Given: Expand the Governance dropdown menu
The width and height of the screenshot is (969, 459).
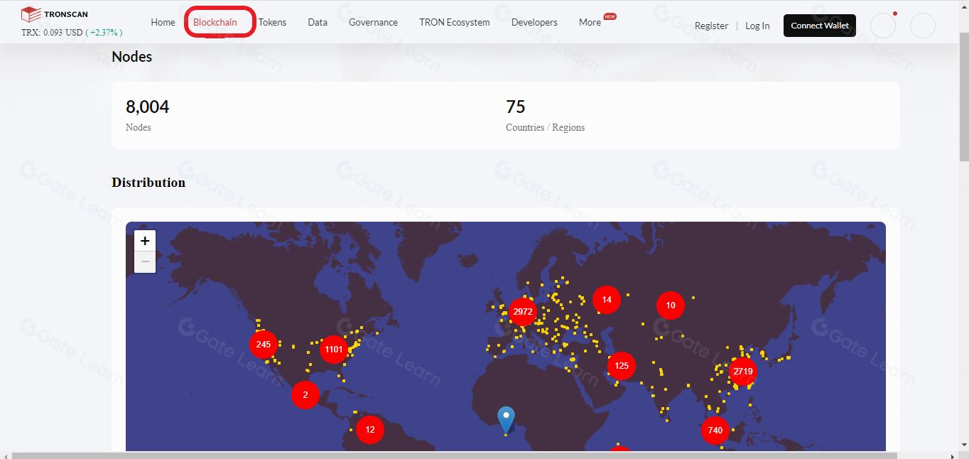Looking at the screenshot, I should [373, 22].
